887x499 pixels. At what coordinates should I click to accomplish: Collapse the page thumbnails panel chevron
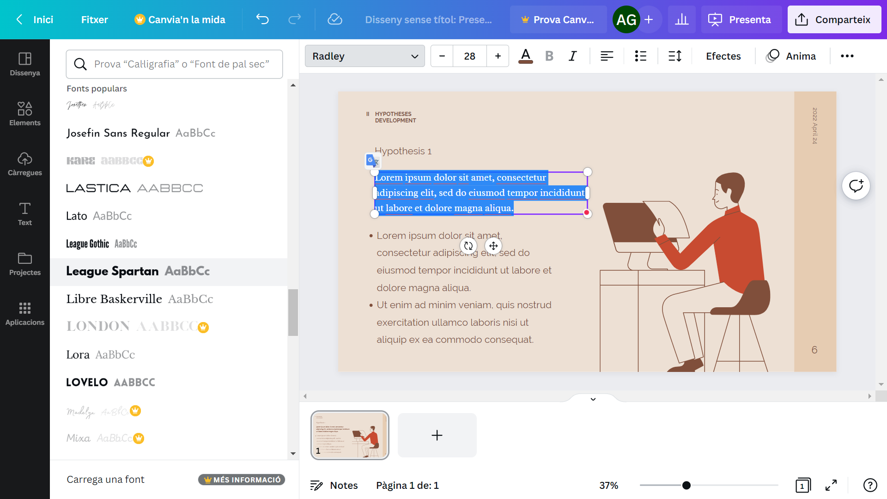[593, 399]
